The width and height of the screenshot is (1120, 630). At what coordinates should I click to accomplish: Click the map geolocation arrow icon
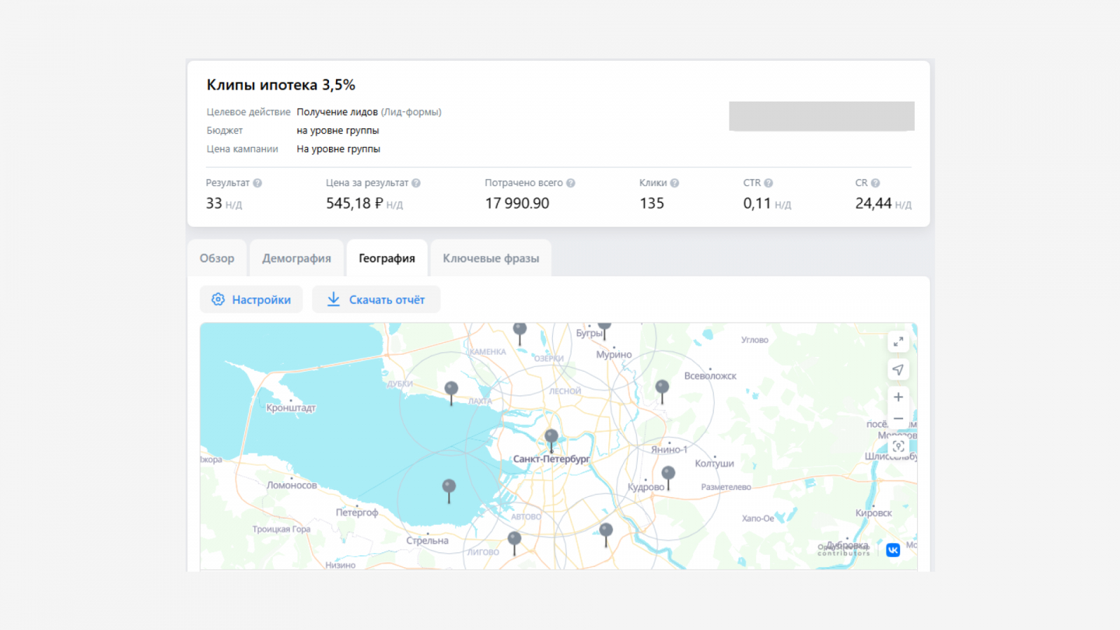(x=898, y=370)
